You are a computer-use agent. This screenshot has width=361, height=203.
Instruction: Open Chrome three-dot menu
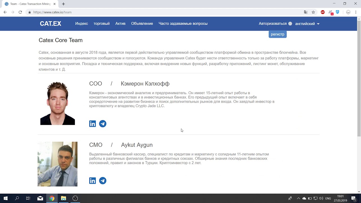356,12
